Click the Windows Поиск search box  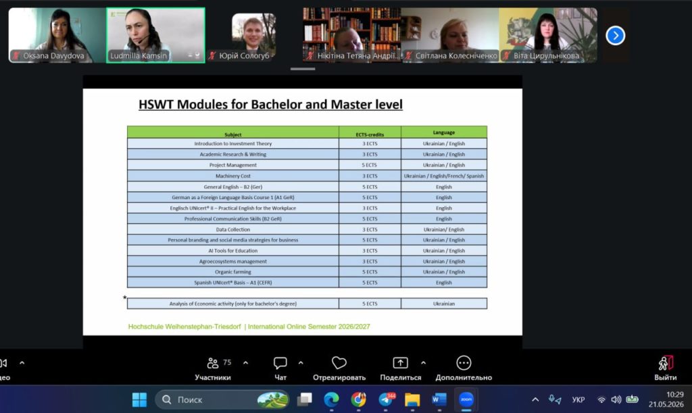[222, 400]
